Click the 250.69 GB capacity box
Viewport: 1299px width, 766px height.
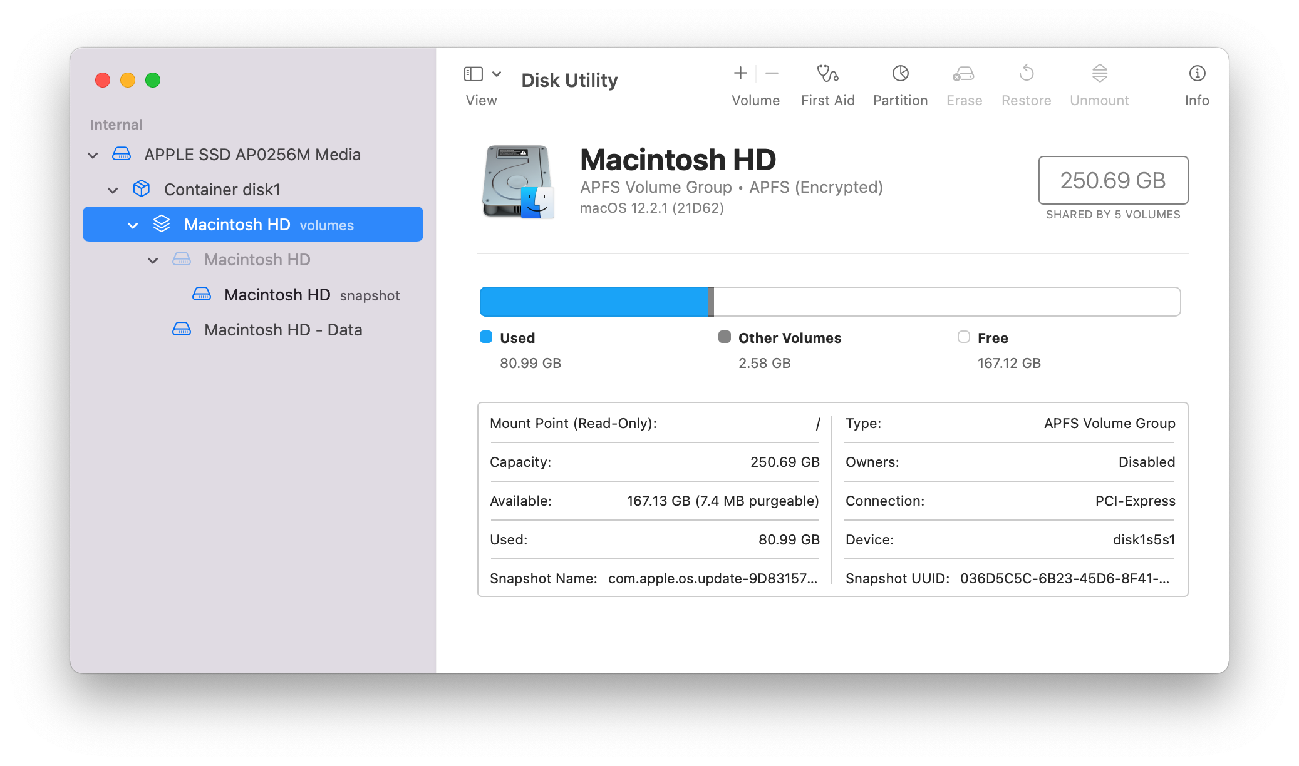coord(1112,180)
